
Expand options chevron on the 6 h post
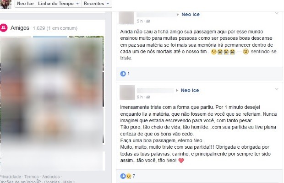point(277,89)
